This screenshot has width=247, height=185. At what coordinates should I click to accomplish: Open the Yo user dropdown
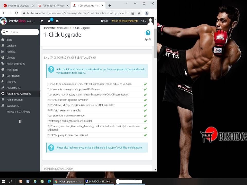[144, 21]
